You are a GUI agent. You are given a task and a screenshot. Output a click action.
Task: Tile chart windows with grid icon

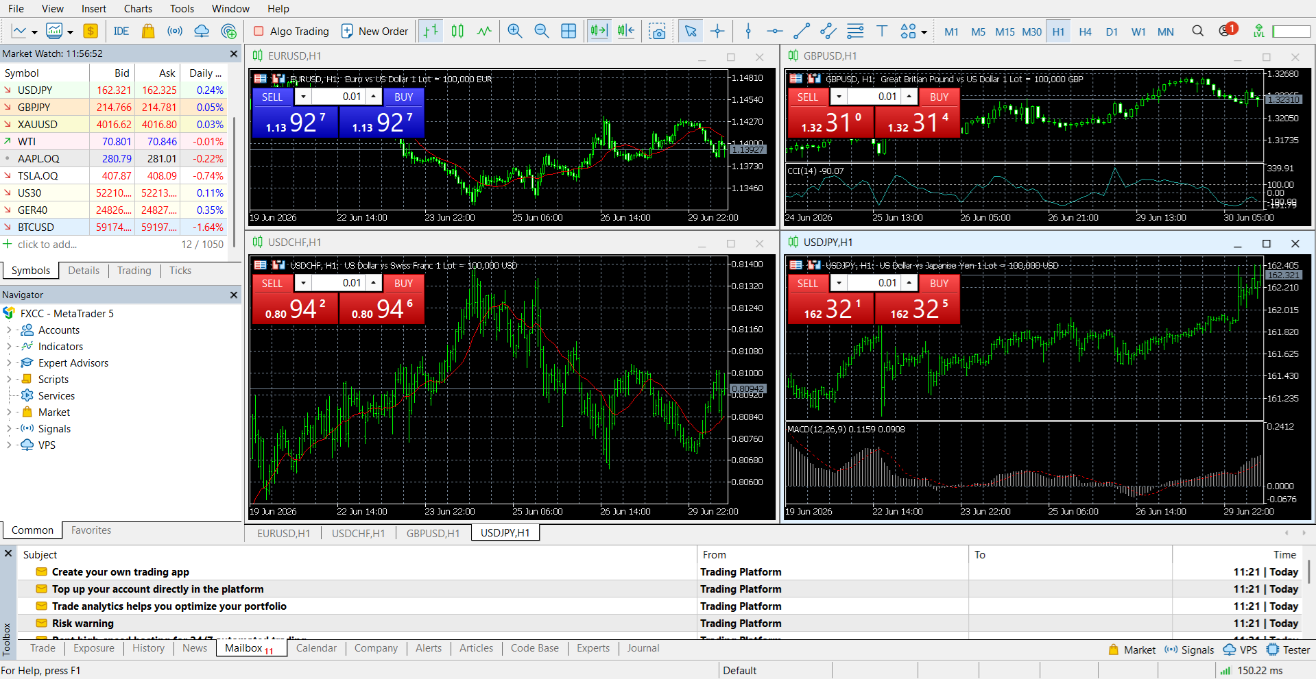(569, 31)
